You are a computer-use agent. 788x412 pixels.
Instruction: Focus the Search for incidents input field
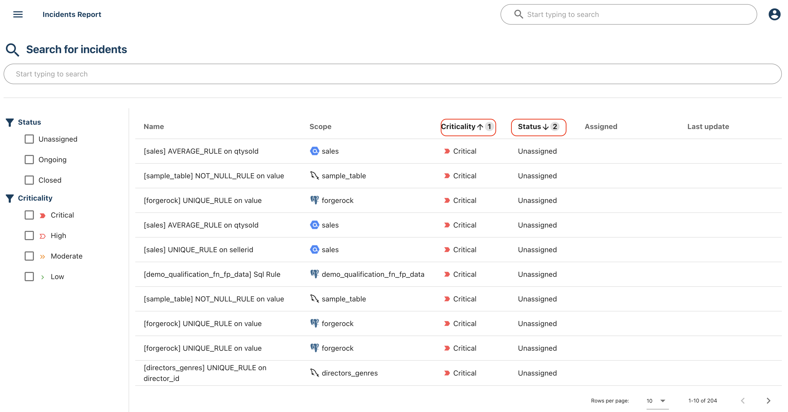[x=392, y=74]
